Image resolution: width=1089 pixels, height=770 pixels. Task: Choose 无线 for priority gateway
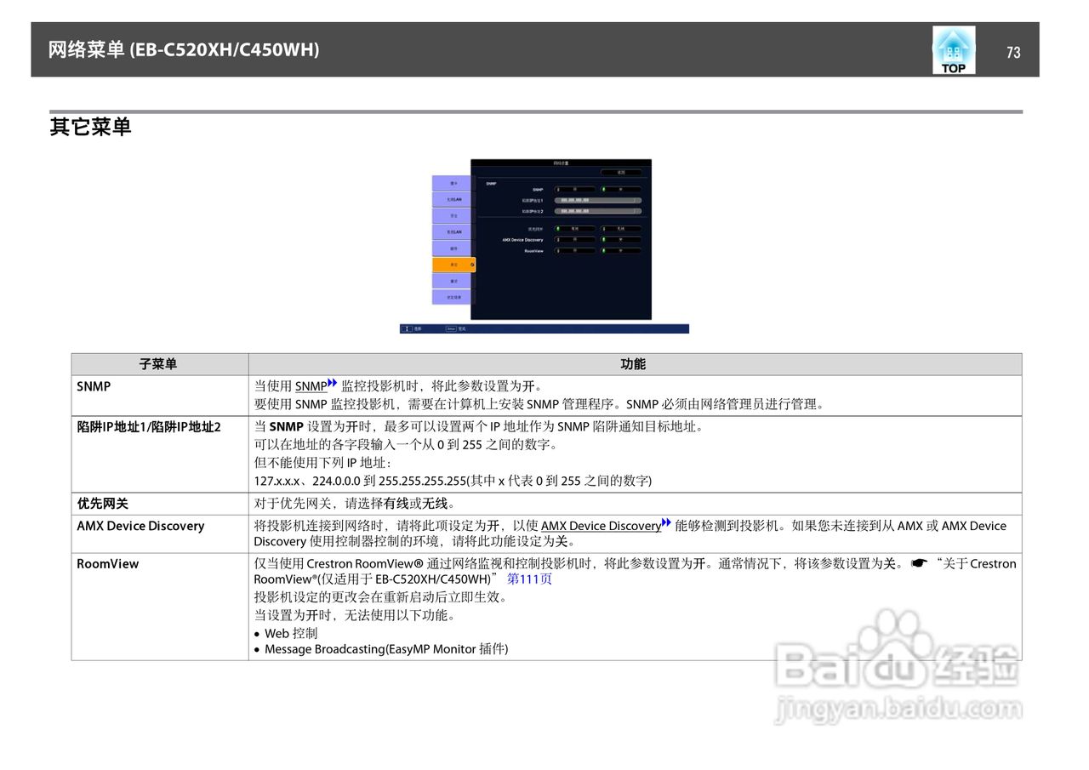click(x=621, y=229)
